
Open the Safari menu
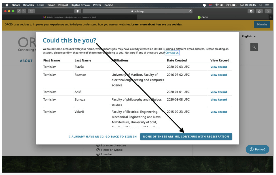tap(16, 5)
